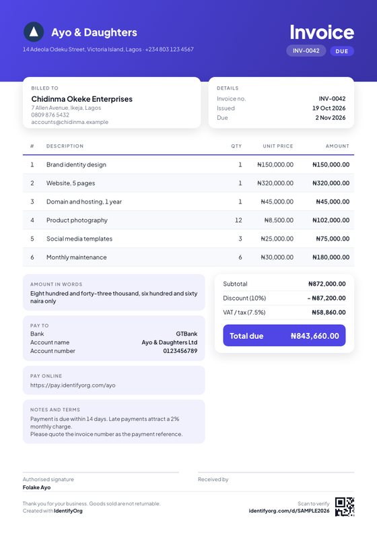Click the company name Ayo & Daughters

point(94,32)
